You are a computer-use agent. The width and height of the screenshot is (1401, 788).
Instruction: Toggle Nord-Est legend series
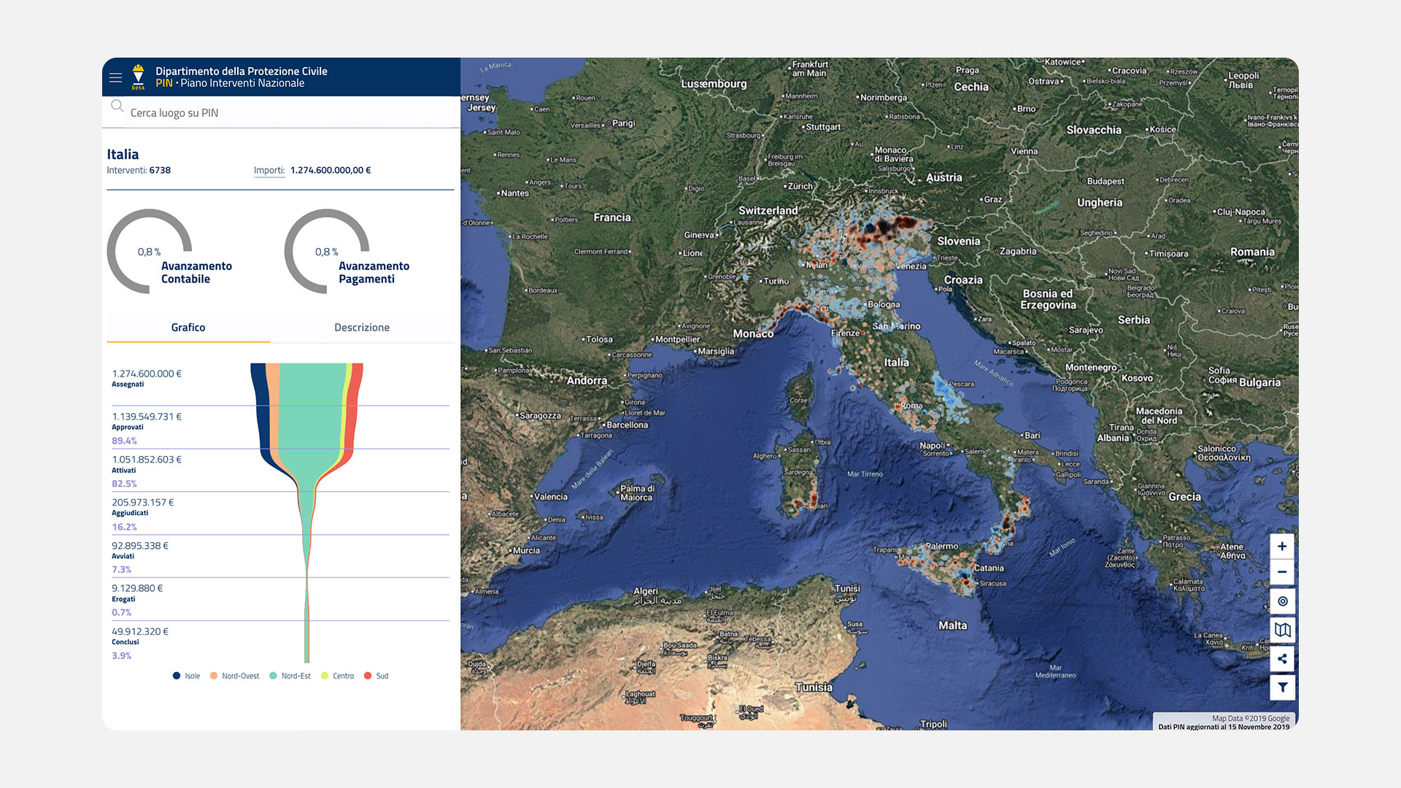click(x=290, y=676)
